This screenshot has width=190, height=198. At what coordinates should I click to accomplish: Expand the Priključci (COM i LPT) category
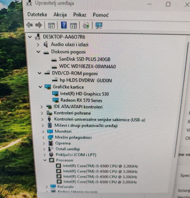44,155
